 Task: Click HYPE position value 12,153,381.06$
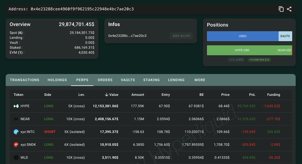pyautogui.click(x=105, y=106)
